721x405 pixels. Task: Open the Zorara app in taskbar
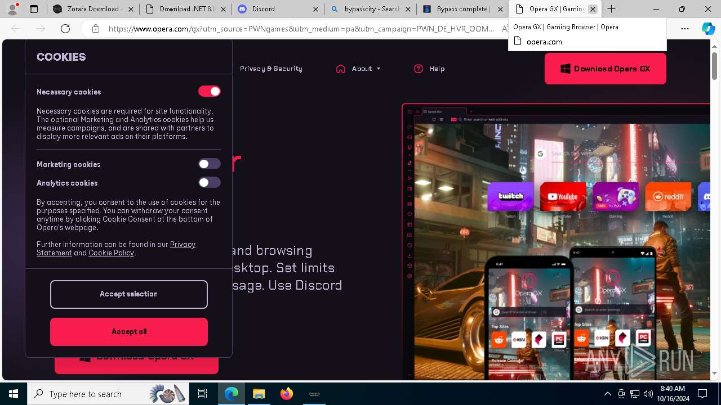coord(314,394)
